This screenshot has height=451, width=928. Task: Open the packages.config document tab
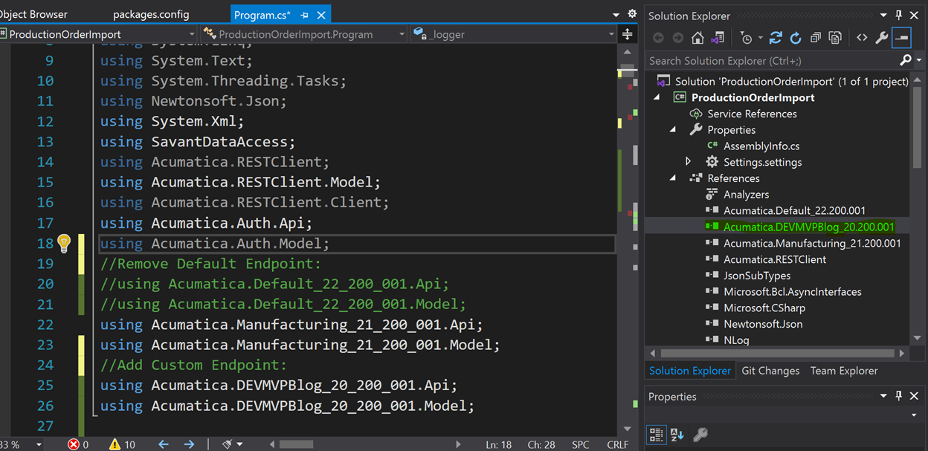point(151,14)
